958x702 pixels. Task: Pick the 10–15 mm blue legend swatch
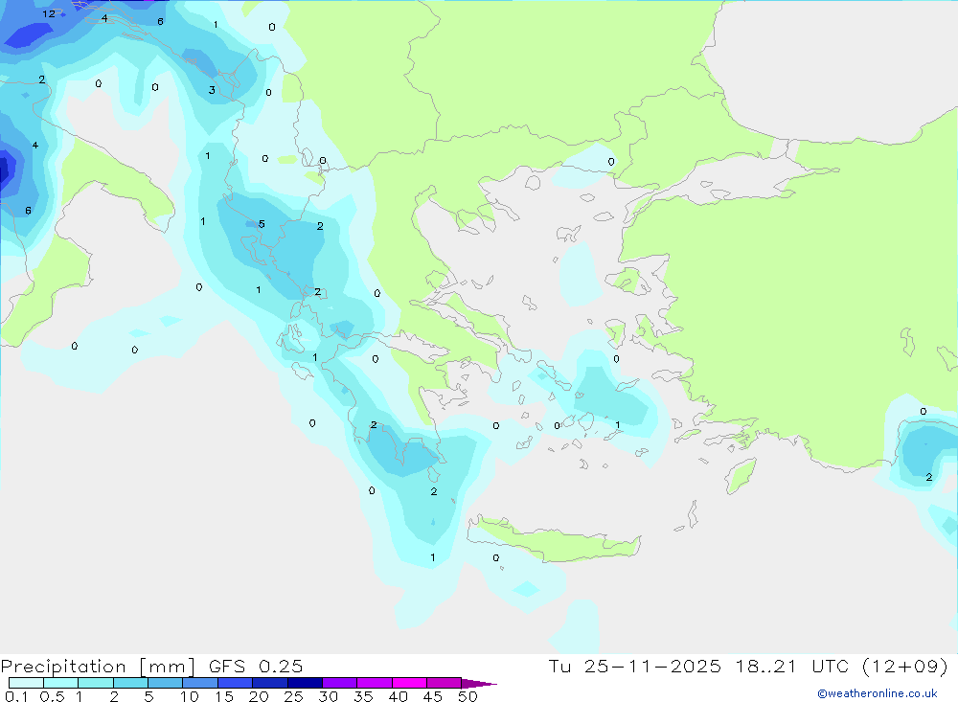click(200, 683)
